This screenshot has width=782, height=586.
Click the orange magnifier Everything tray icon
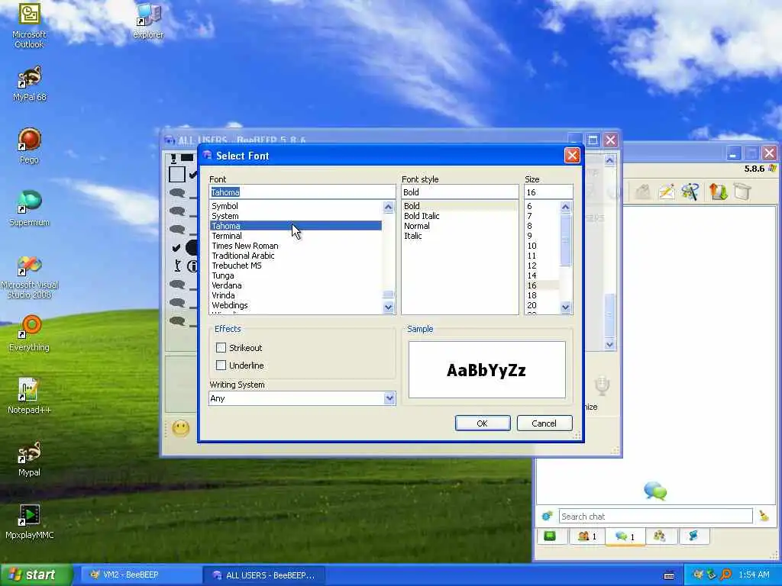pos(725,575)
